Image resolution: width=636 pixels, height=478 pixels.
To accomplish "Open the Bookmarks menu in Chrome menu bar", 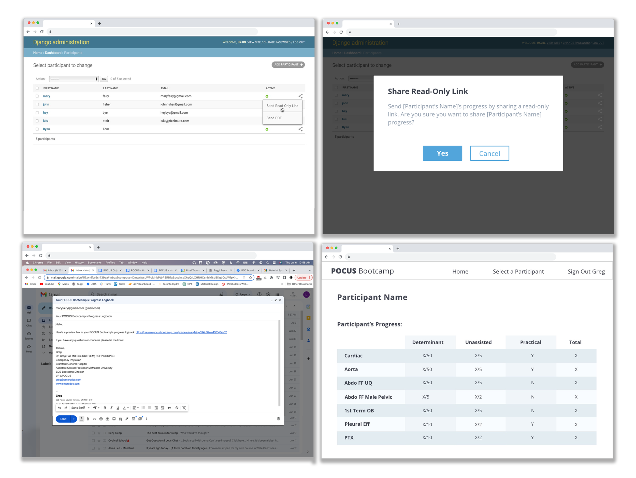I will point(95,263).
